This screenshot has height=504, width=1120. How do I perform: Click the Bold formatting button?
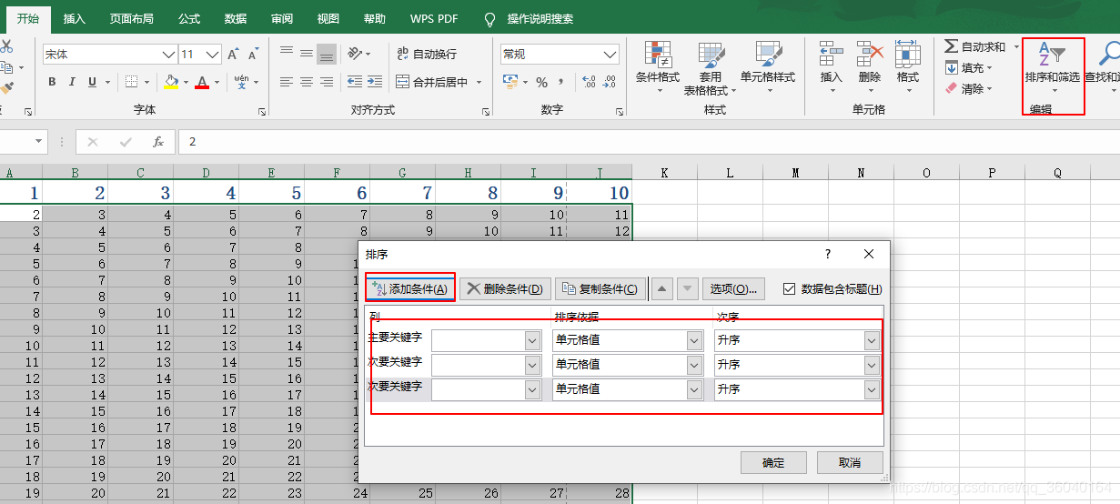point(52,82)
